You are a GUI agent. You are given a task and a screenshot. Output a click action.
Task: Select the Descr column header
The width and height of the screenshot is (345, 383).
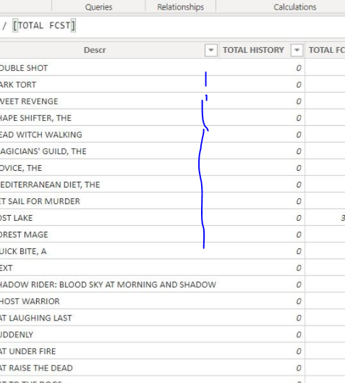(x=95, y=50)
